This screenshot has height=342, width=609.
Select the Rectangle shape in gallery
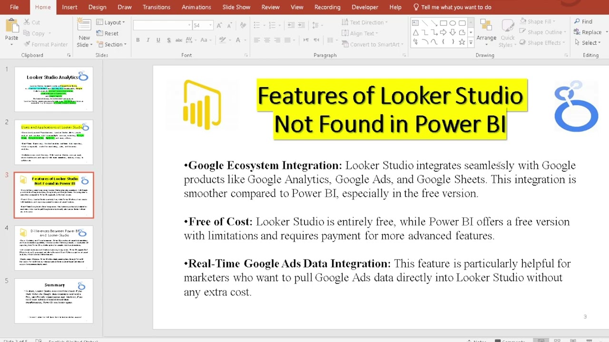443,23
